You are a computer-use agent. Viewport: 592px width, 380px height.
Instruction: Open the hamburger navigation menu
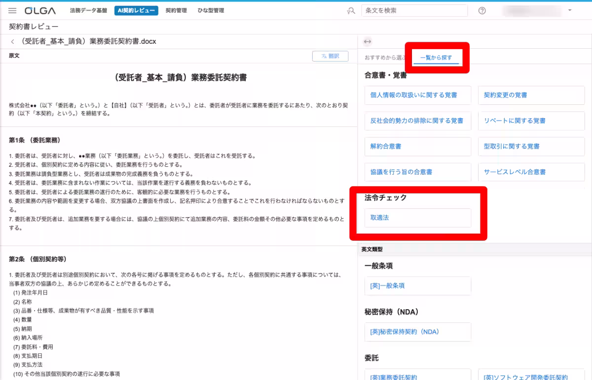point(13,10)
